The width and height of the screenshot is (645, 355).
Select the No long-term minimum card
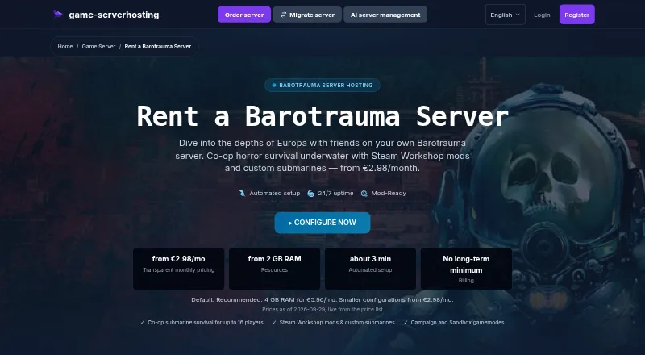[x=466, y=269]
